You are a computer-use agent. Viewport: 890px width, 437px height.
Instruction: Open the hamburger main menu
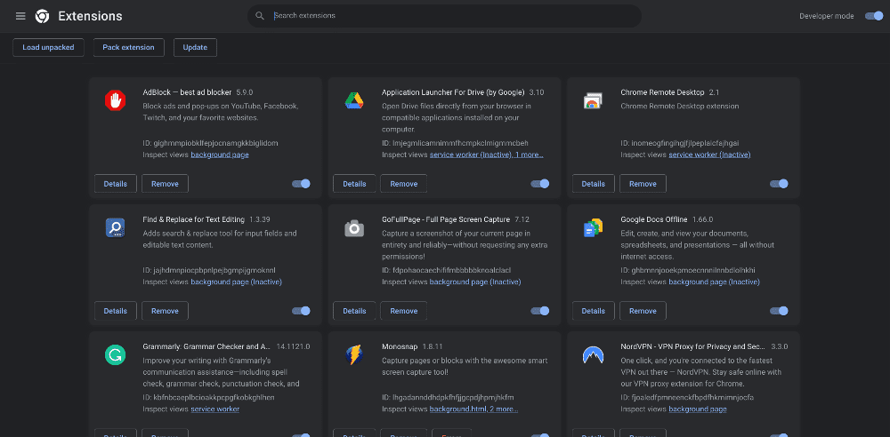click(21, 16)
